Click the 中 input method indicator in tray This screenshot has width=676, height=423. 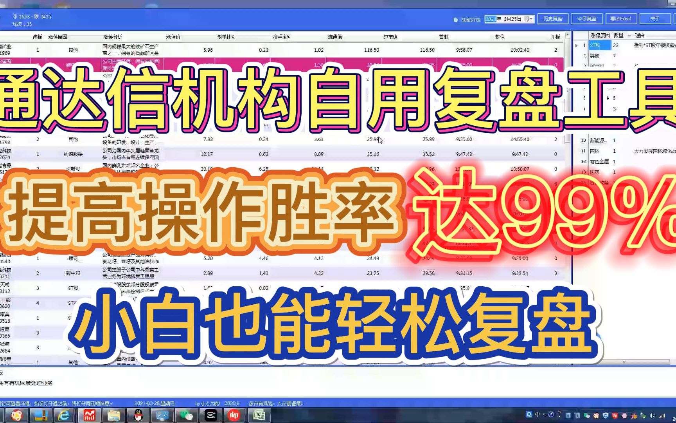pyautogui.click(x=538, y=414)
